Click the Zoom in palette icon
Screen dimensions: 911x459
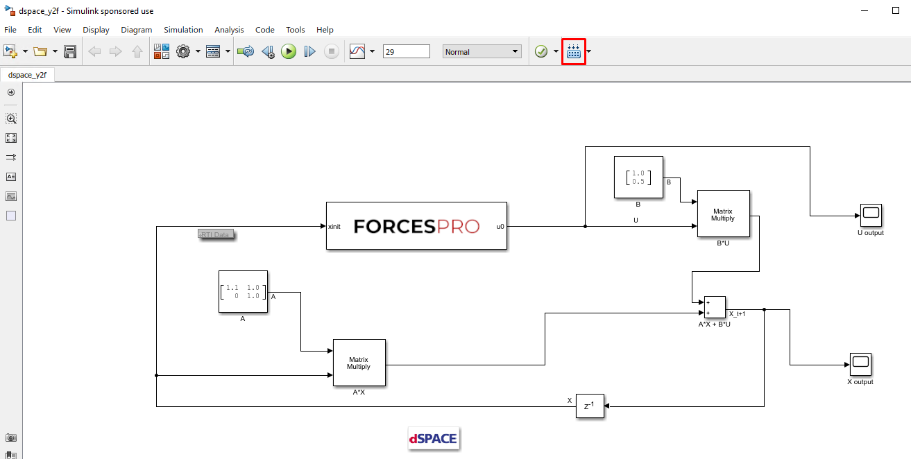[11, 119]
